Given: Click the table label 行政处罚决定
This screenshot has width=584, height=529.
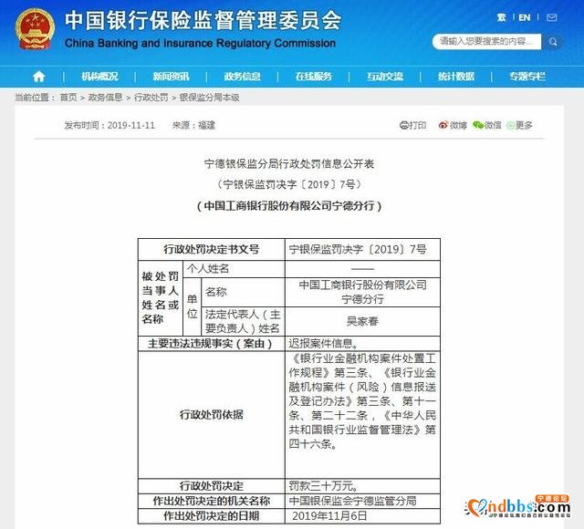Looking at the screenshot, I should click(x=211, y=486).
